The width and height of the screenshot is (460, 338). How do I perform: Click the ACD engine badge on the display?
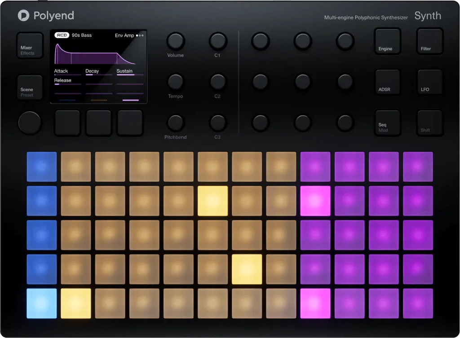62,35
